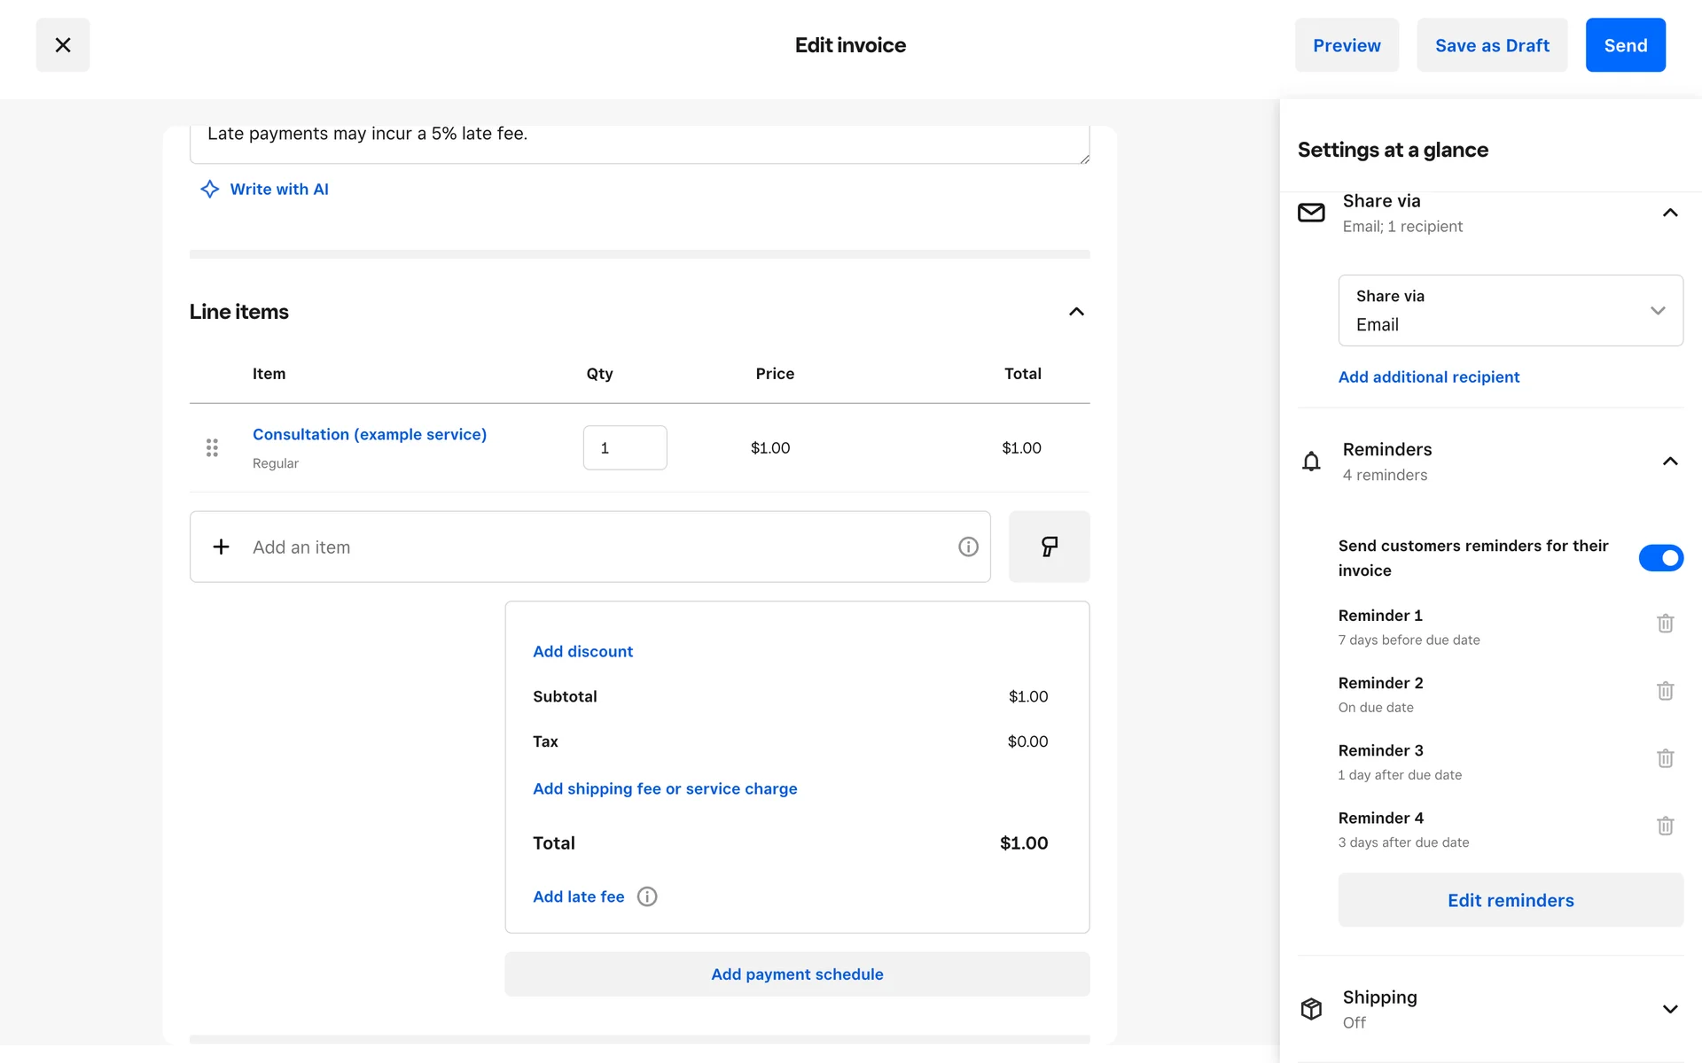This screenshot has height=1063, width=1702.
Task: Click the info icon next to Add late fee
Action: tap(647, 896)
